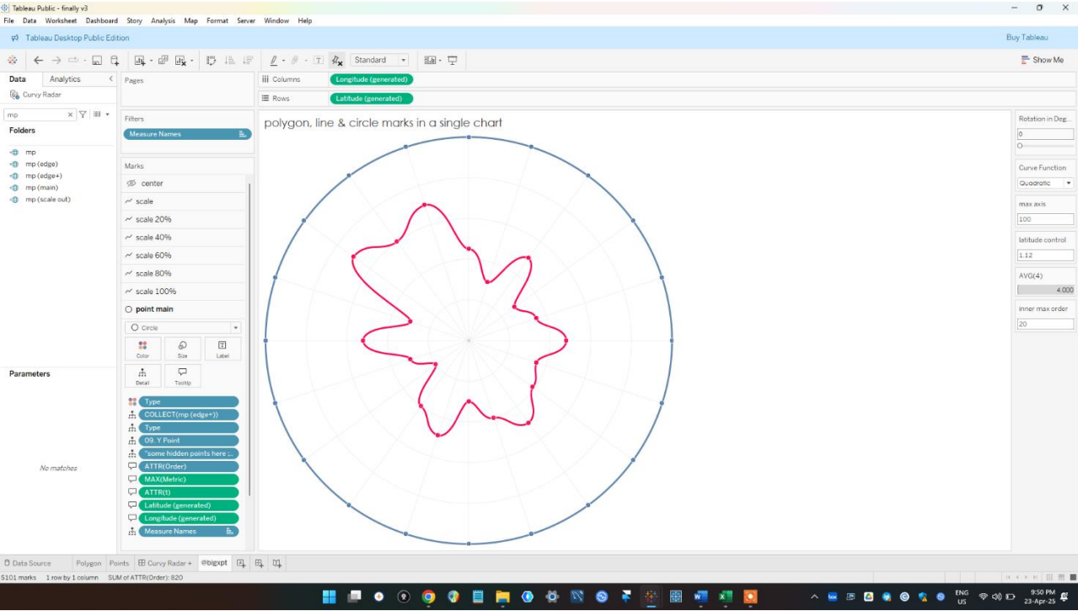Image resolution: width=1078 pixels, height=611 pixels.
Task: Click the Undo back arrow in toolbar
Action: [39, 61]
